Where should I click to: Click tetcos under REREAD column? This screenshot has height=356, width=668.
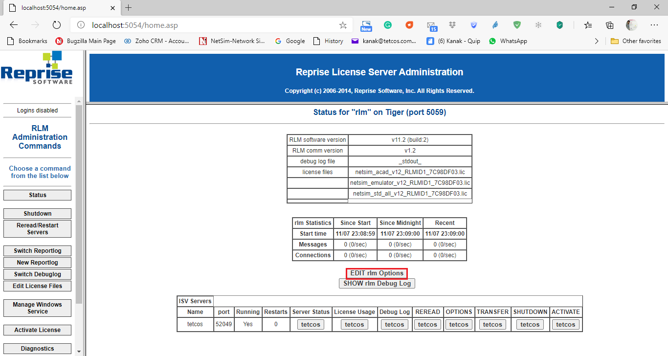click(x=427, y=325)
